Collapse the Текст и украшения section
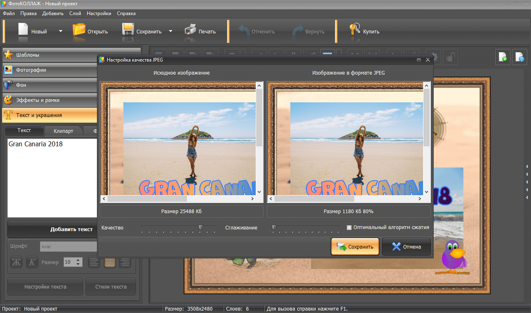This screenshot has width=531, height=313. 50,115
